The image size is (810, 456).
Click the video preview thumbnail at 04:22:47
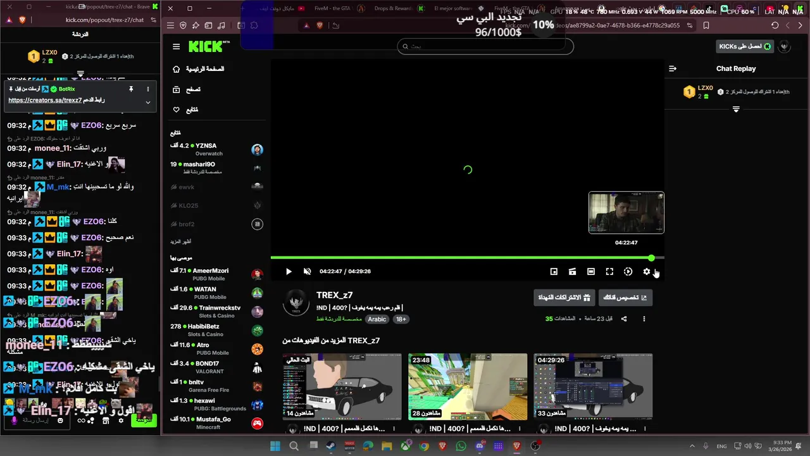(x=626, y=213)
